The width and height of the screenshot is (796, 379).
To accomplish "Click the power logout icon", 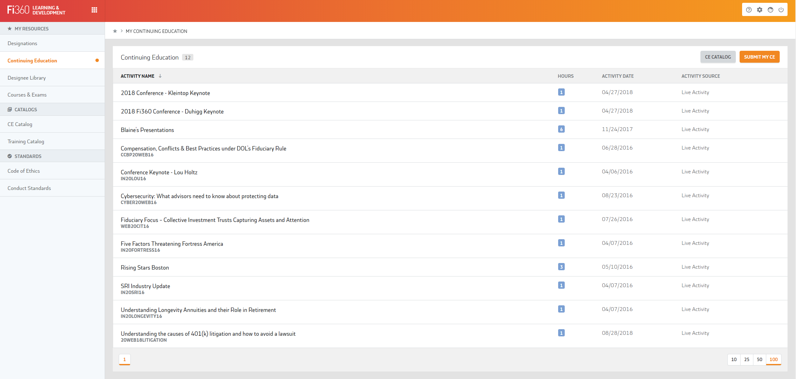I will (781, 10).
